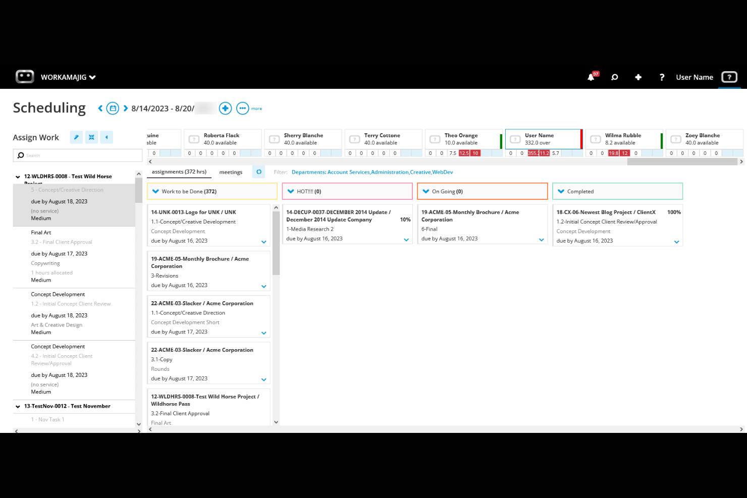Click the circled plus next to date range

click(225, 108)
